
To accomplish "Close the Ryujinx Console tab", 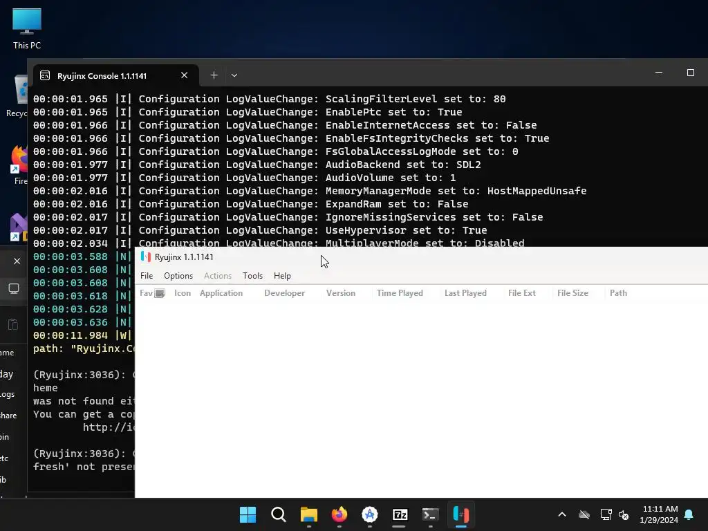I will point(184,75).
